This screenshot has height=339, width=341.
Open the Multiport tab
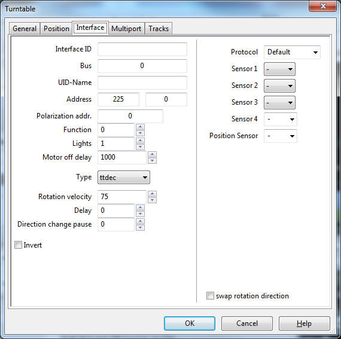tap(126, 29)
